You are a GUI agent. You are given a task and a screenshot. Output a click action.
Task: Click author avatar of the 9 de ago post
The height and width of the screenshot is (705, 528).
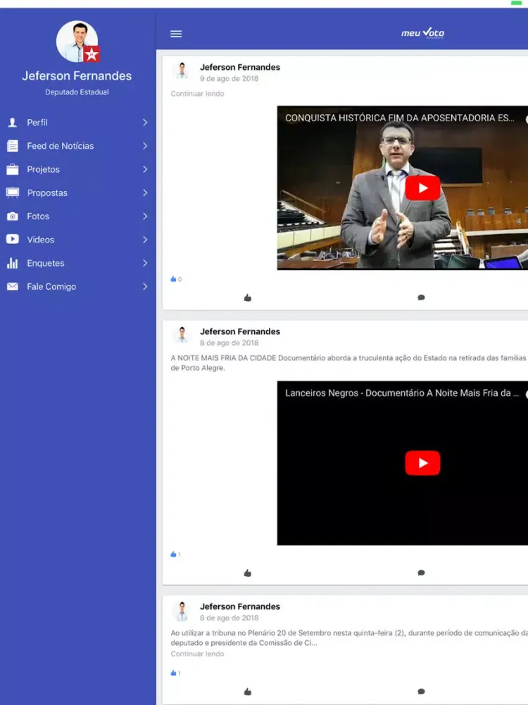click(182, 71)
